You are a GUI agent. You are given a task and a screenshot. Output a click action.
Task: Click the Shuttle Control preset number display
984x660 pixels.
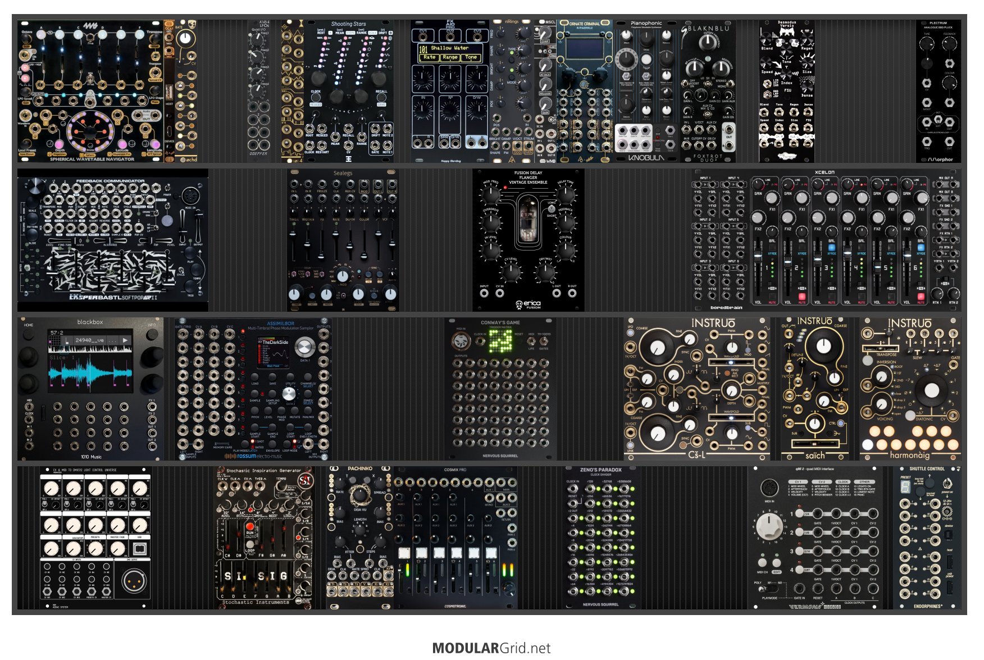point(905,488)
